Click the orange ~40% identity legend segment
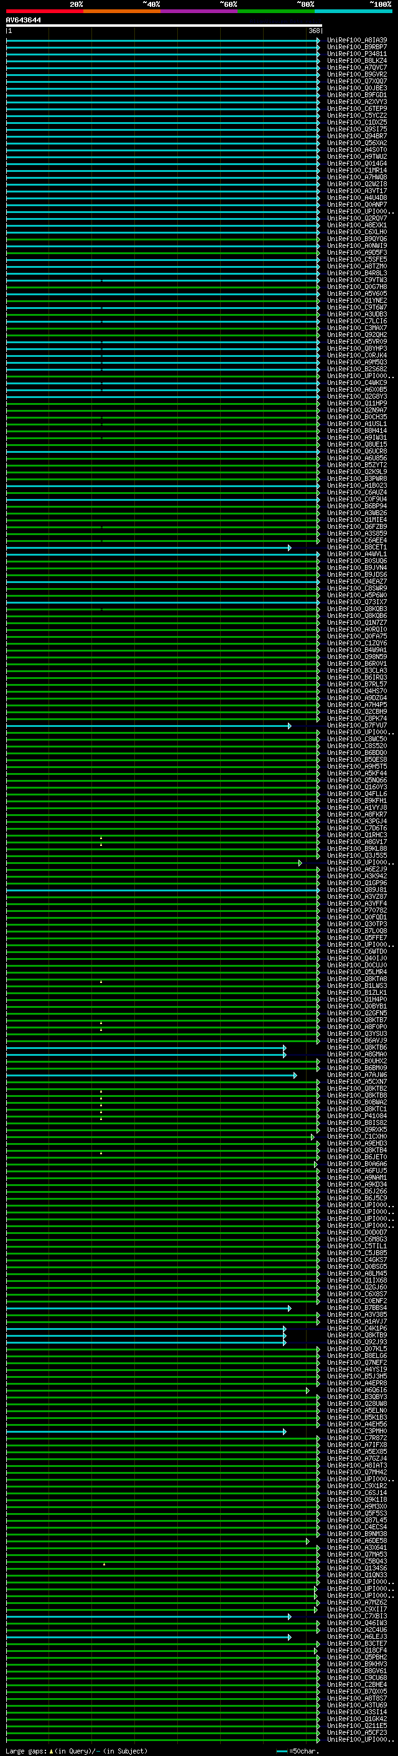Image resolution: width=398 pixels, height=1756 pixels. coord(122,11)
